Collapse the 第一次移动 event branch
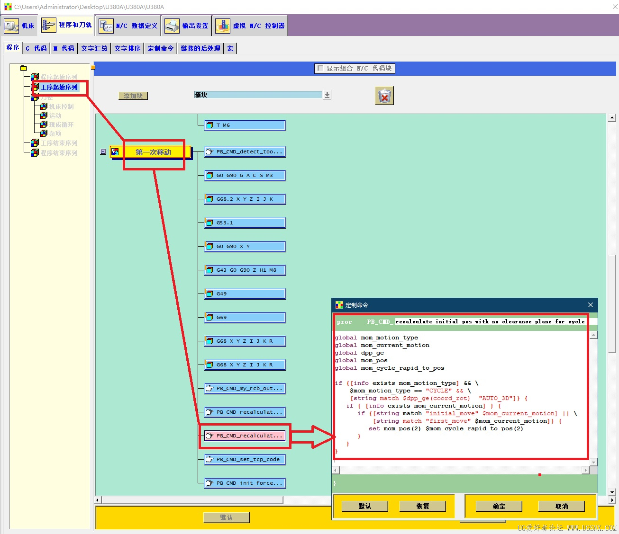Viewport: 619px width, 534px height. coord(103,152)
